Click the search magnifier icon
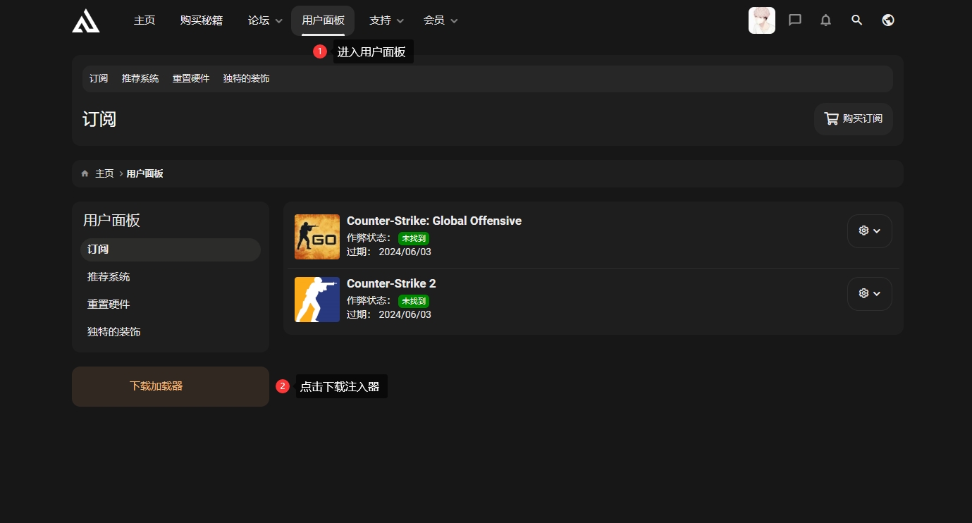This screenshot has height=523, width=972. (856, 20)
